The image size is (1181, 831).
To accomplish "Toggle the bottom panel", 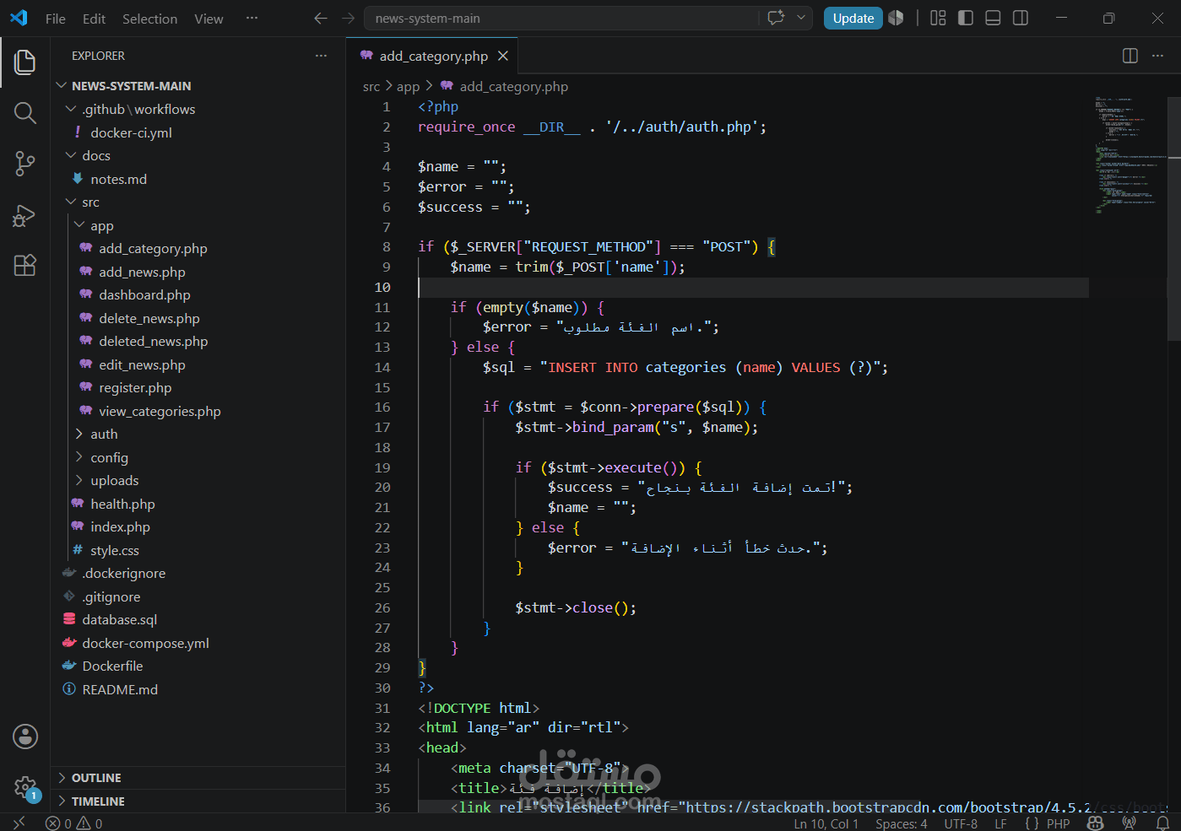I will (993, 18).
